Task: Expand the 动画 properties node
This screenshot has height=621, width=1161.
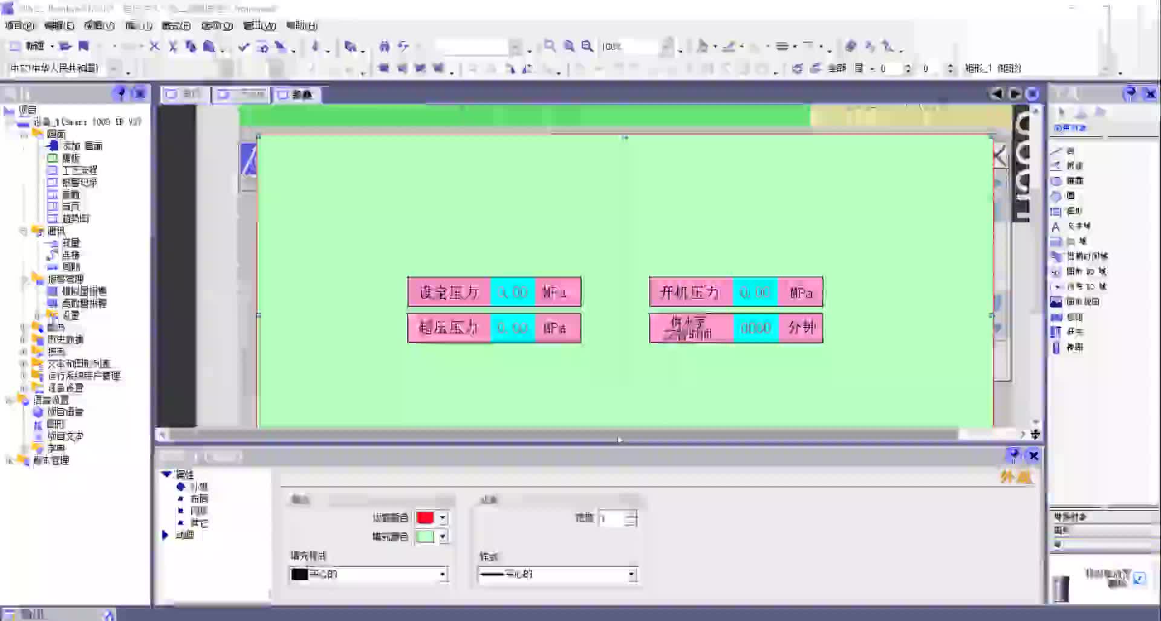Action: click(165, 535)
